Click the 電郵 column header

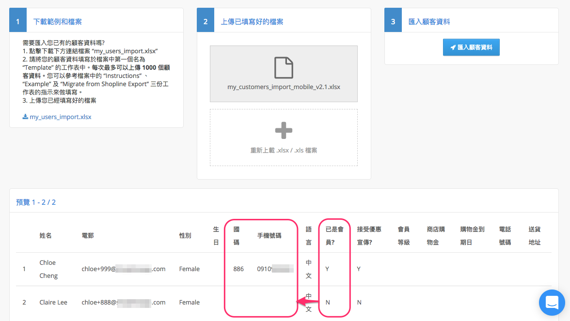(x=88, y=236)
